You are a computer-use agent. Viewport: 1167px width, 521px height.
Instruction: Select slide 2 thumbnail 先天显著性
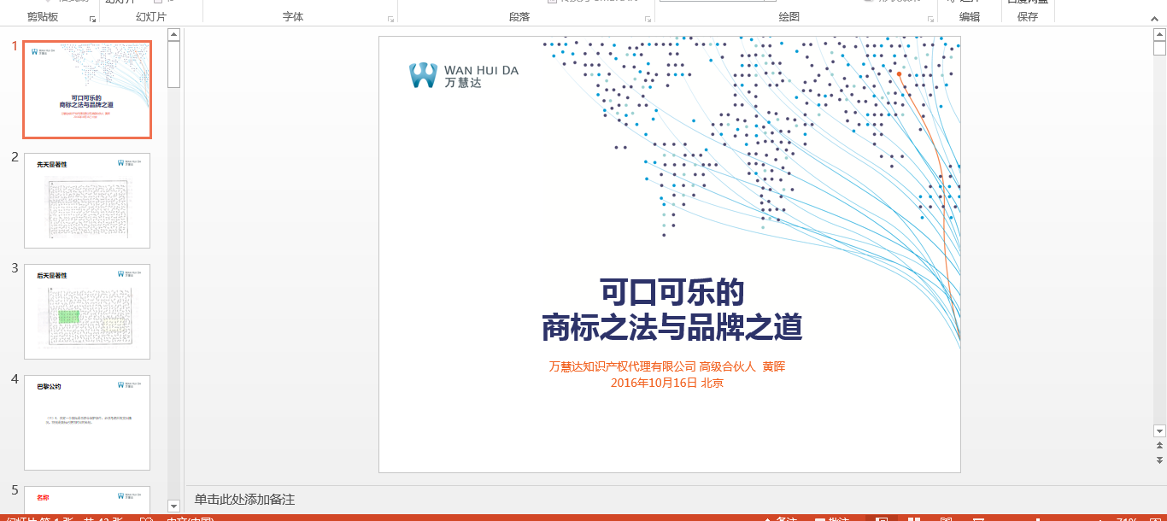(x=87, y=201)
